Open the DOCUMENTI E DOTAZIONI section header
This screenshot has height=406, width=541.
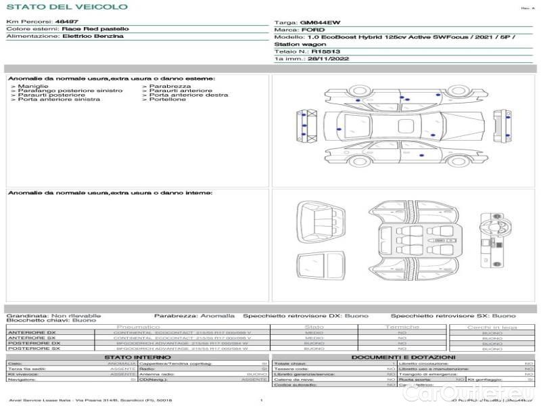(403, 357)
